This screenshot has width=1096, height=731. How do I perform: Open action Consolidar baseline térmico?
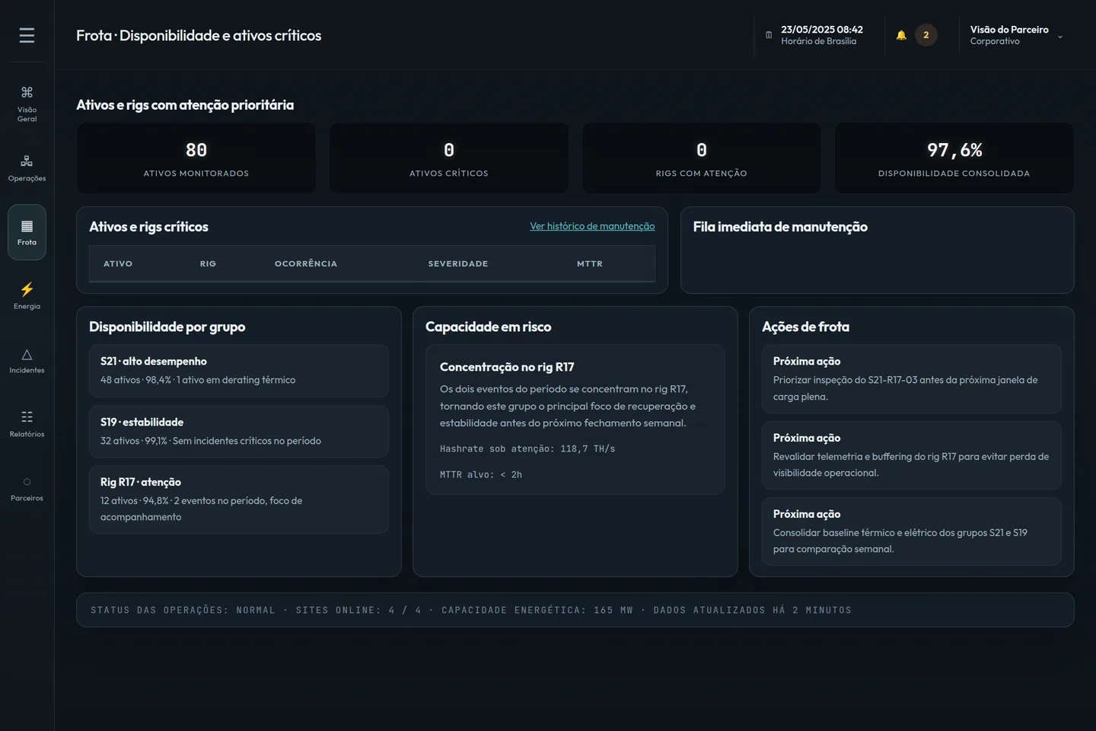coord(912,531)
